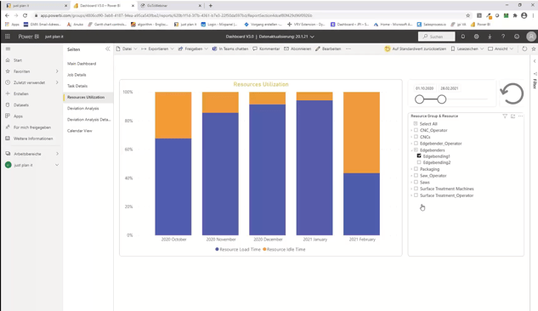Switch to the GoToWebinar browser tab
This screenshot has height=311, width=538.
click(x=170, y=5)
